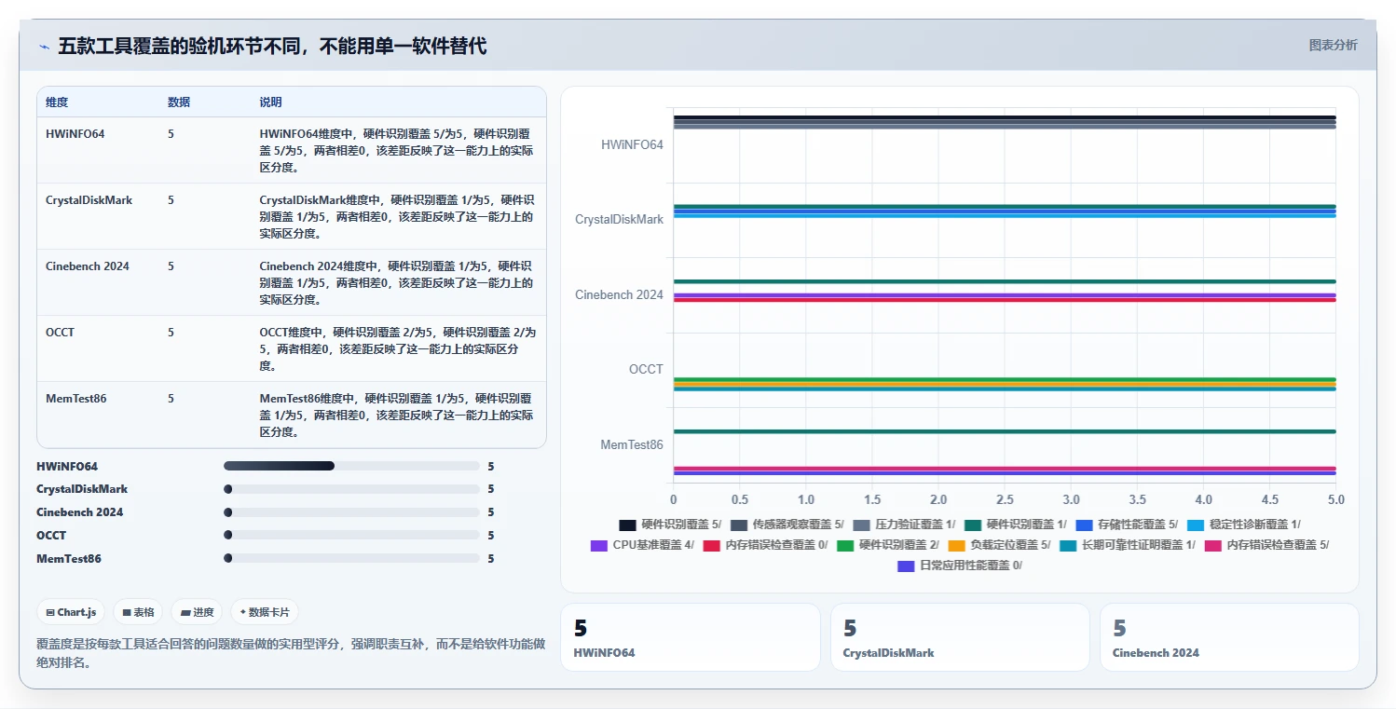
Task: Click Cinebench 2024 label on the chart axis
Action: click(619, 294)
